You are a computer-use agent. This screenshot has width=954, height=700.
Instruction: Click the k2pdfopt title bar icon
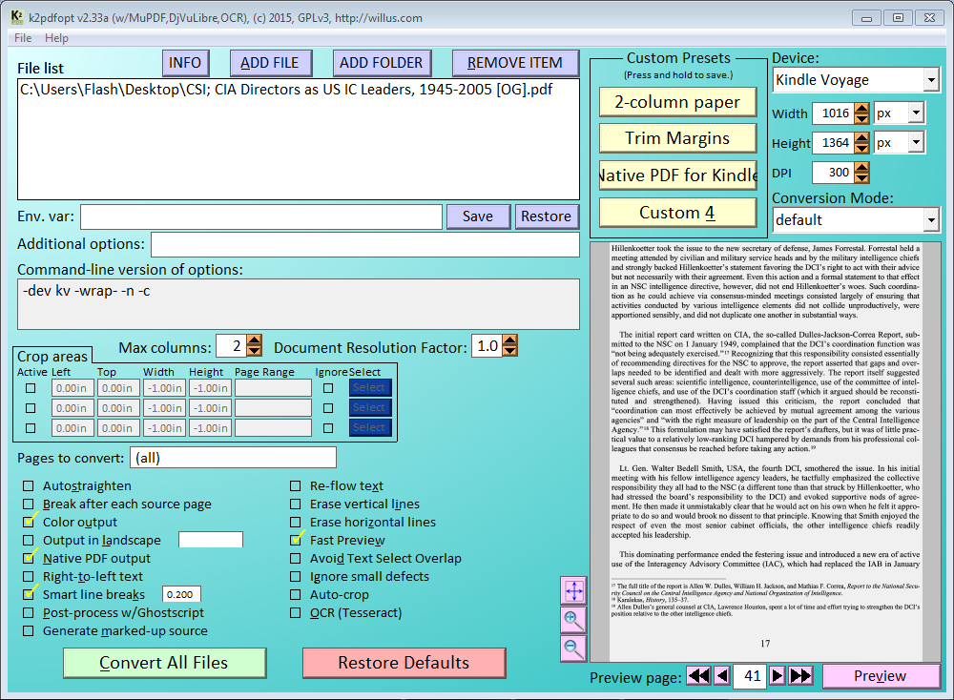[x=17, y=17]
